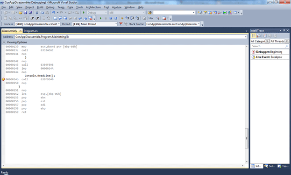Open the Toolbox tools icon

[220, 13]
